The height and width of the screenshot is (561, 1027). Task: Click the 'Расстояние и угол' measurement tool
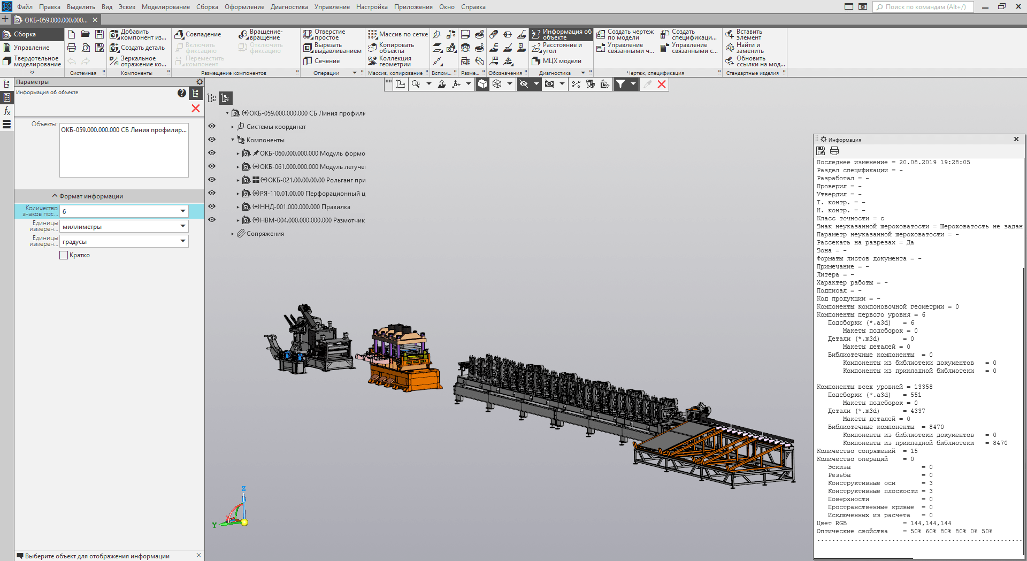pyautogui.click(x=556, y=48)
